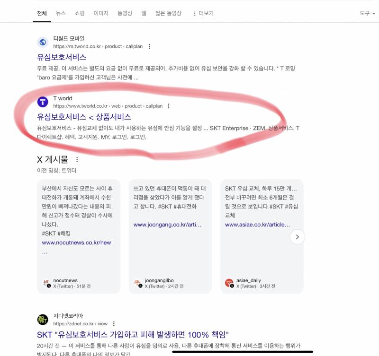Screen dimensions: 379x356
Task: Expand the 더보기 menu
Action: 204,13
